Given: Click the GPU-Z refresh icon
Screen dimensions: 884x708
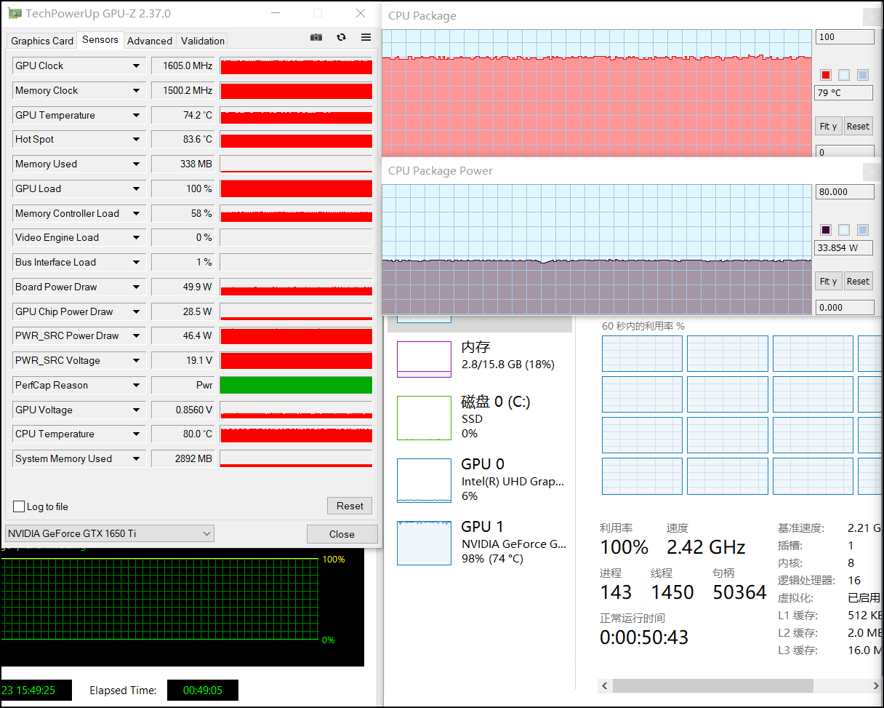Looking at the screenshot, I should coord(341,37).
